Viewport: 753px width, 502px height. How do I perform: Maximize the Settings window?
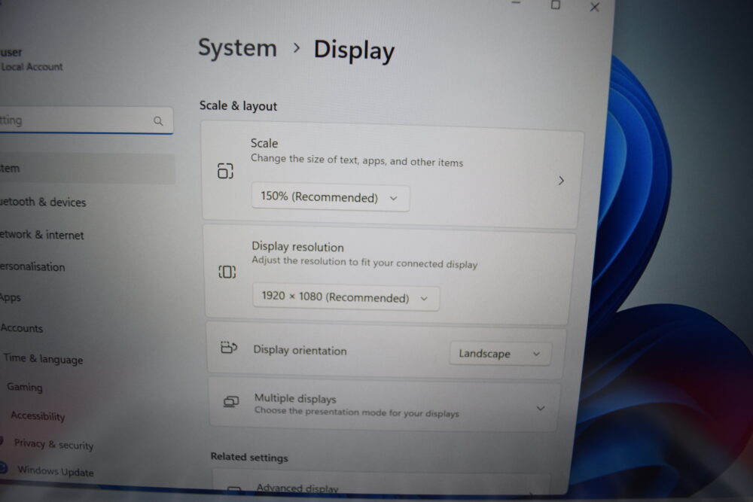(x=556, y=5)
